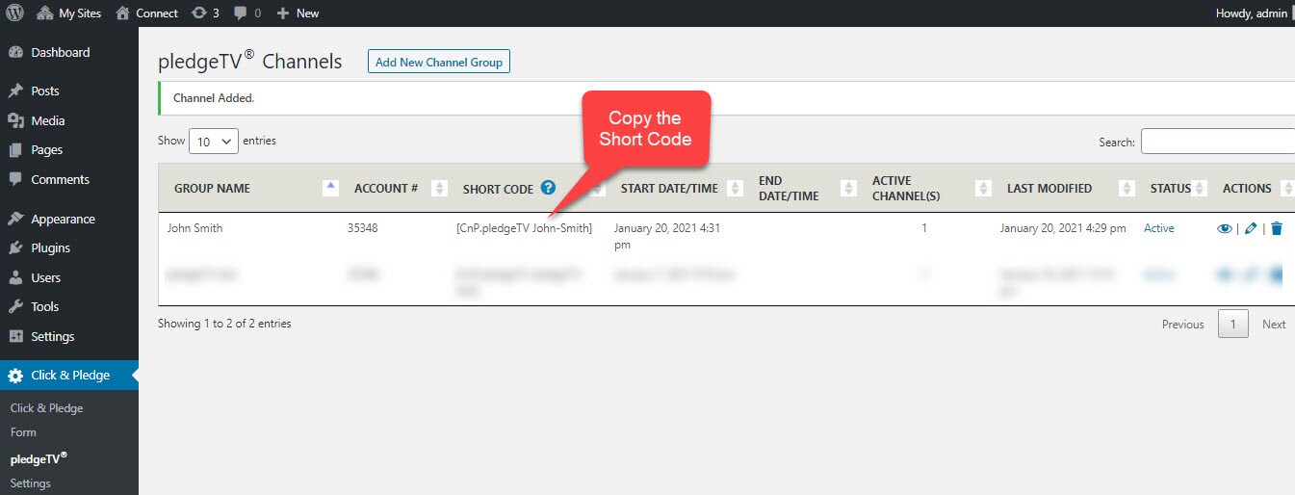1295x495 pixels.
Task: Sort by Active Channel(s) column
Action: (983, 188)
